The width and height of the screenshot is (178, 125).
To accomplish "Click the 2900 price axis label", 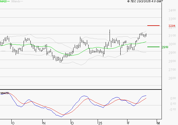I will [x=172, y=53].
